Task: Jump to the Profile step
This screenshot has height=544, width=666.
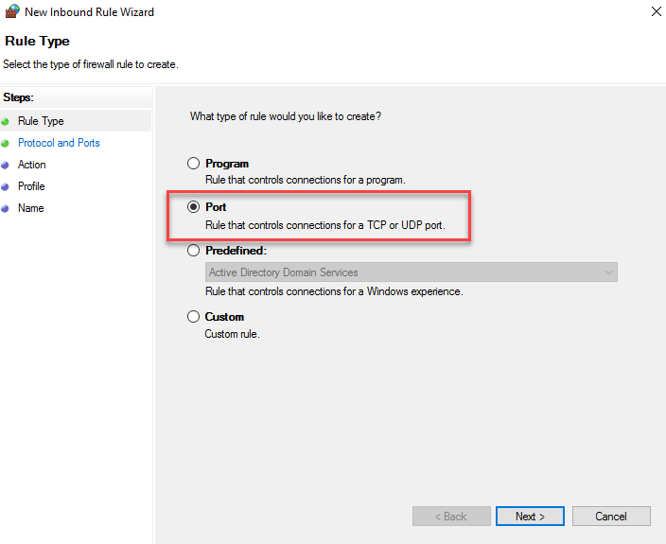Action: [31, 186]
